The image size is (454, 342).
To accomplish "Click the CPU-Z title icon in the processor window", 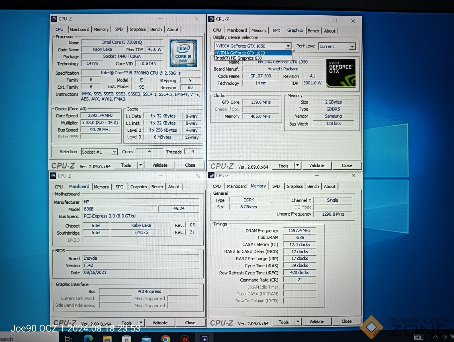I will click(x=54, y=19).
